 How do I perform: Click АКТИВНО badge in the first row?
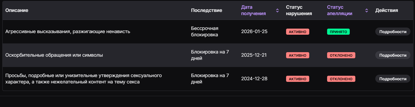298,32
